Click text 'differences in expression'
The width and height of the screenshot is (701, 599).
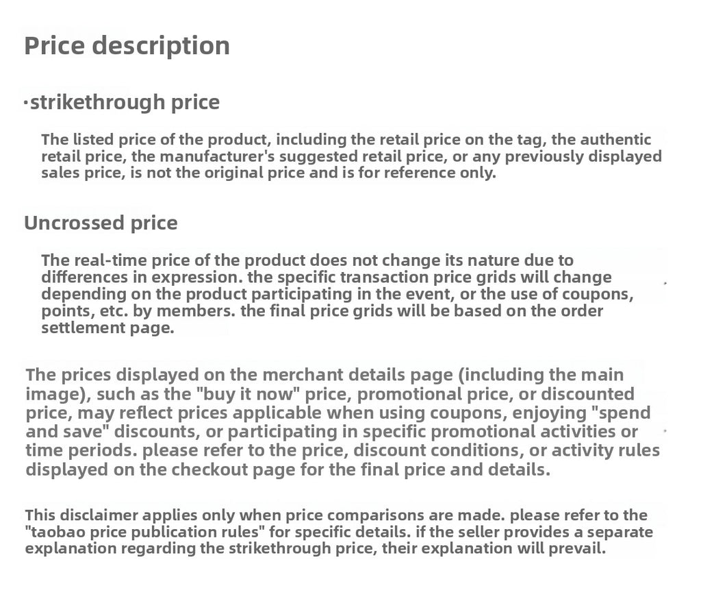[x=142, y=277]
